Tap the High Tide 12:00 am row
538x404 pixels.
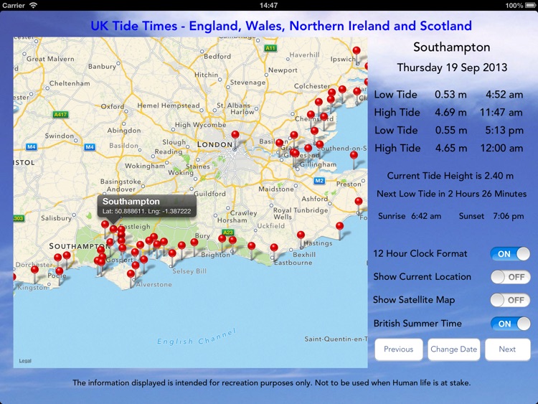(449, 148)
